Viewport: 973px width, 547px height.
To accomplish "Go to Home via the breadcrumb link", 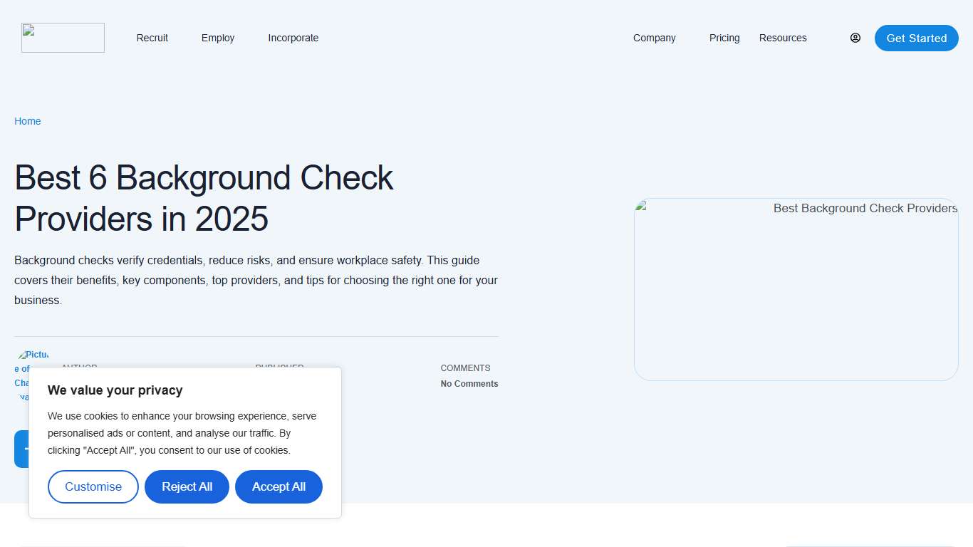I will pos(27,121).
